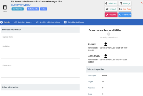Click TechPubs in the breadcrumb
The width and height of the screenshot is (143, 96).
click(28, 2)
